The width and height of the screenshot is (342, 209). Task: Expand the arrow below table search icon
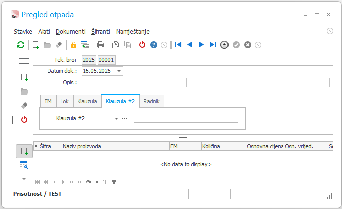[x=24, y=179]
